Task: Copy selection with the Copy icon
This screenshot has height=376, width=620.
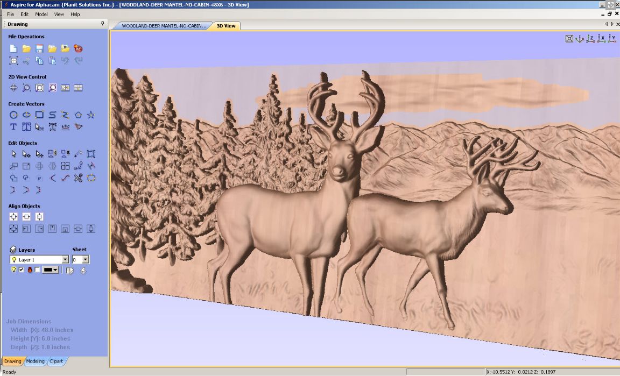Action: click(39, 60)
